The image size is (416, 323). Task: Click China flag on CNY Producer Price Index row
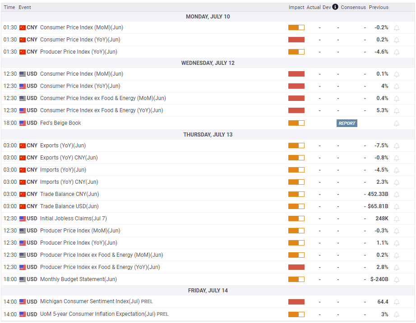23,52
